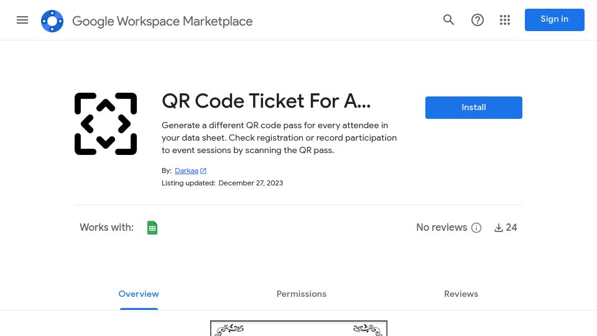Install the QR Code Ticket add-on
Viewport: 597px width, 336px height.
tap(474, 108)
